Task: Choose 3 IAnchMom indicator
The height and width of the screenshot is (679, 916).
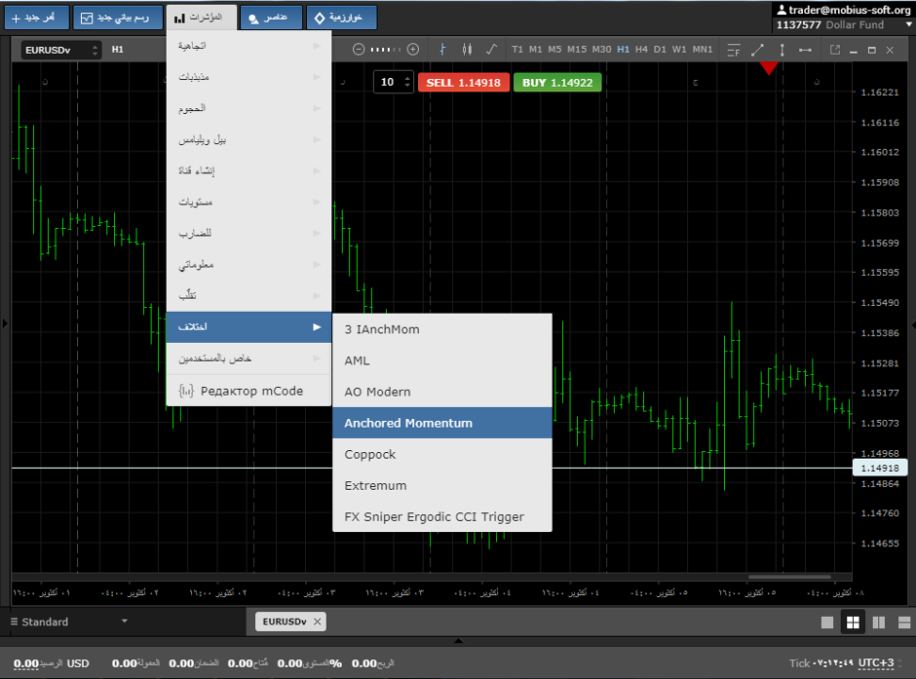Action: click(x=442, y=329)
